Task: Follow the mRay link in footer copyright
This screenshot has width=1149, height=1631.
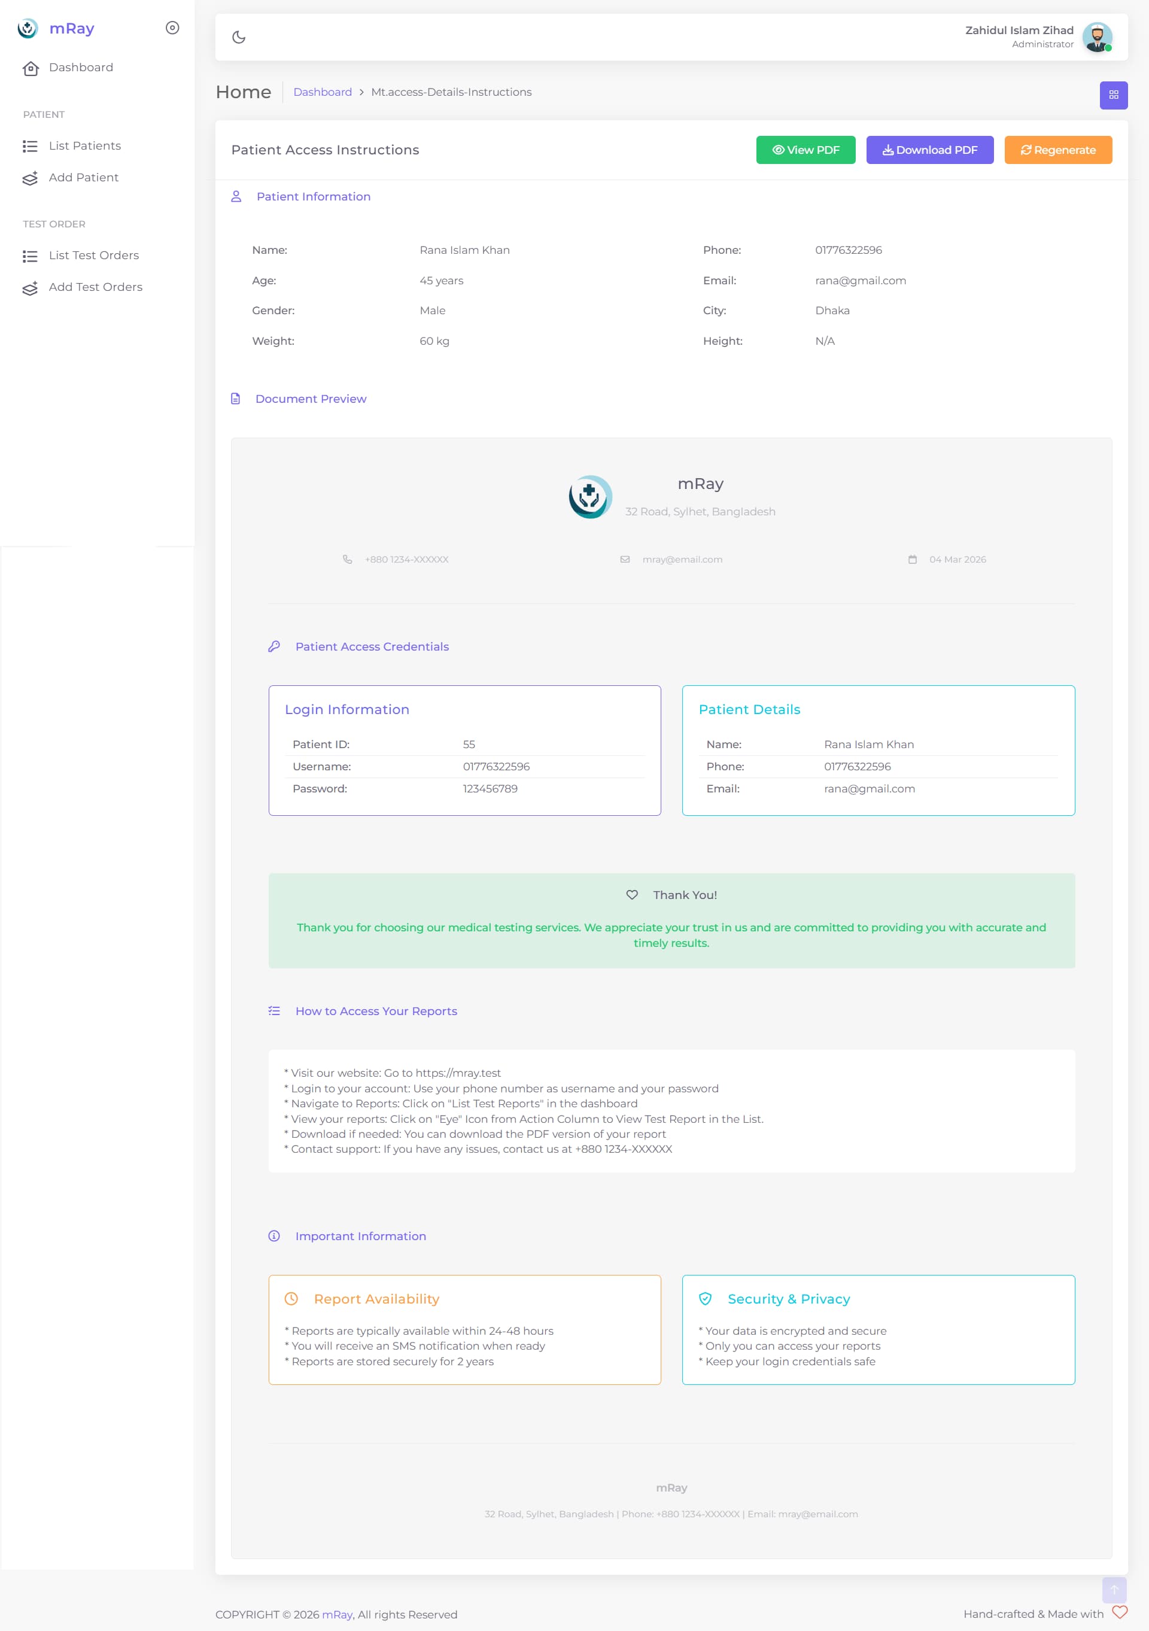Action: click(338, 1615)
